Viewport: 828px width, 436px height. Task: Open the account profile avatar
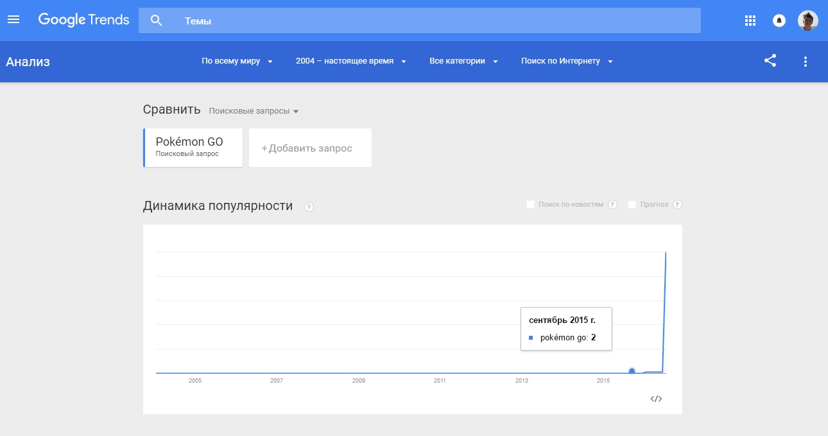click(x=808, y=21)
